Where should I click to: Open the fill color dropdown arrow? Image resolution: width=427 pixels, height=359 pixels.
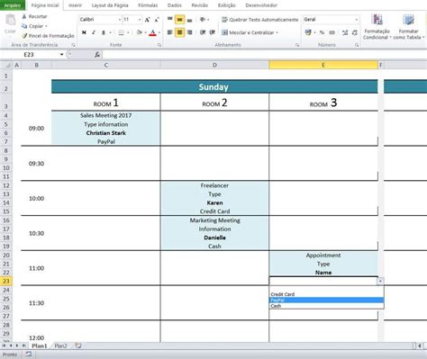(x=145, y=32)
